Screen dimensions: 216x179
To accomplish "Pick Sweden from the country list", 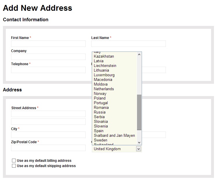I will (x=101, y=140).
